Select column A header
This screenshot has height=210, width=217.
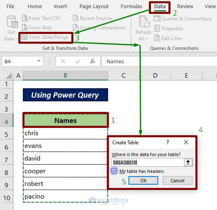(x=18, y=76)
